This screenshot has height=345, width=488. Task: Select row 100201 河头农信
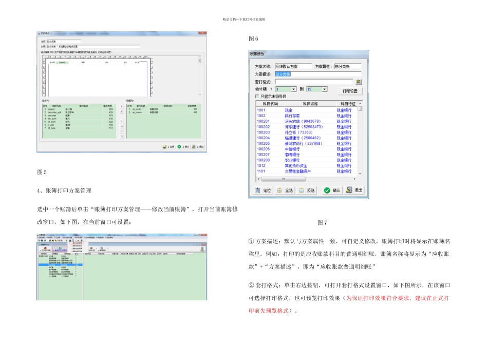tap(307, 121)
